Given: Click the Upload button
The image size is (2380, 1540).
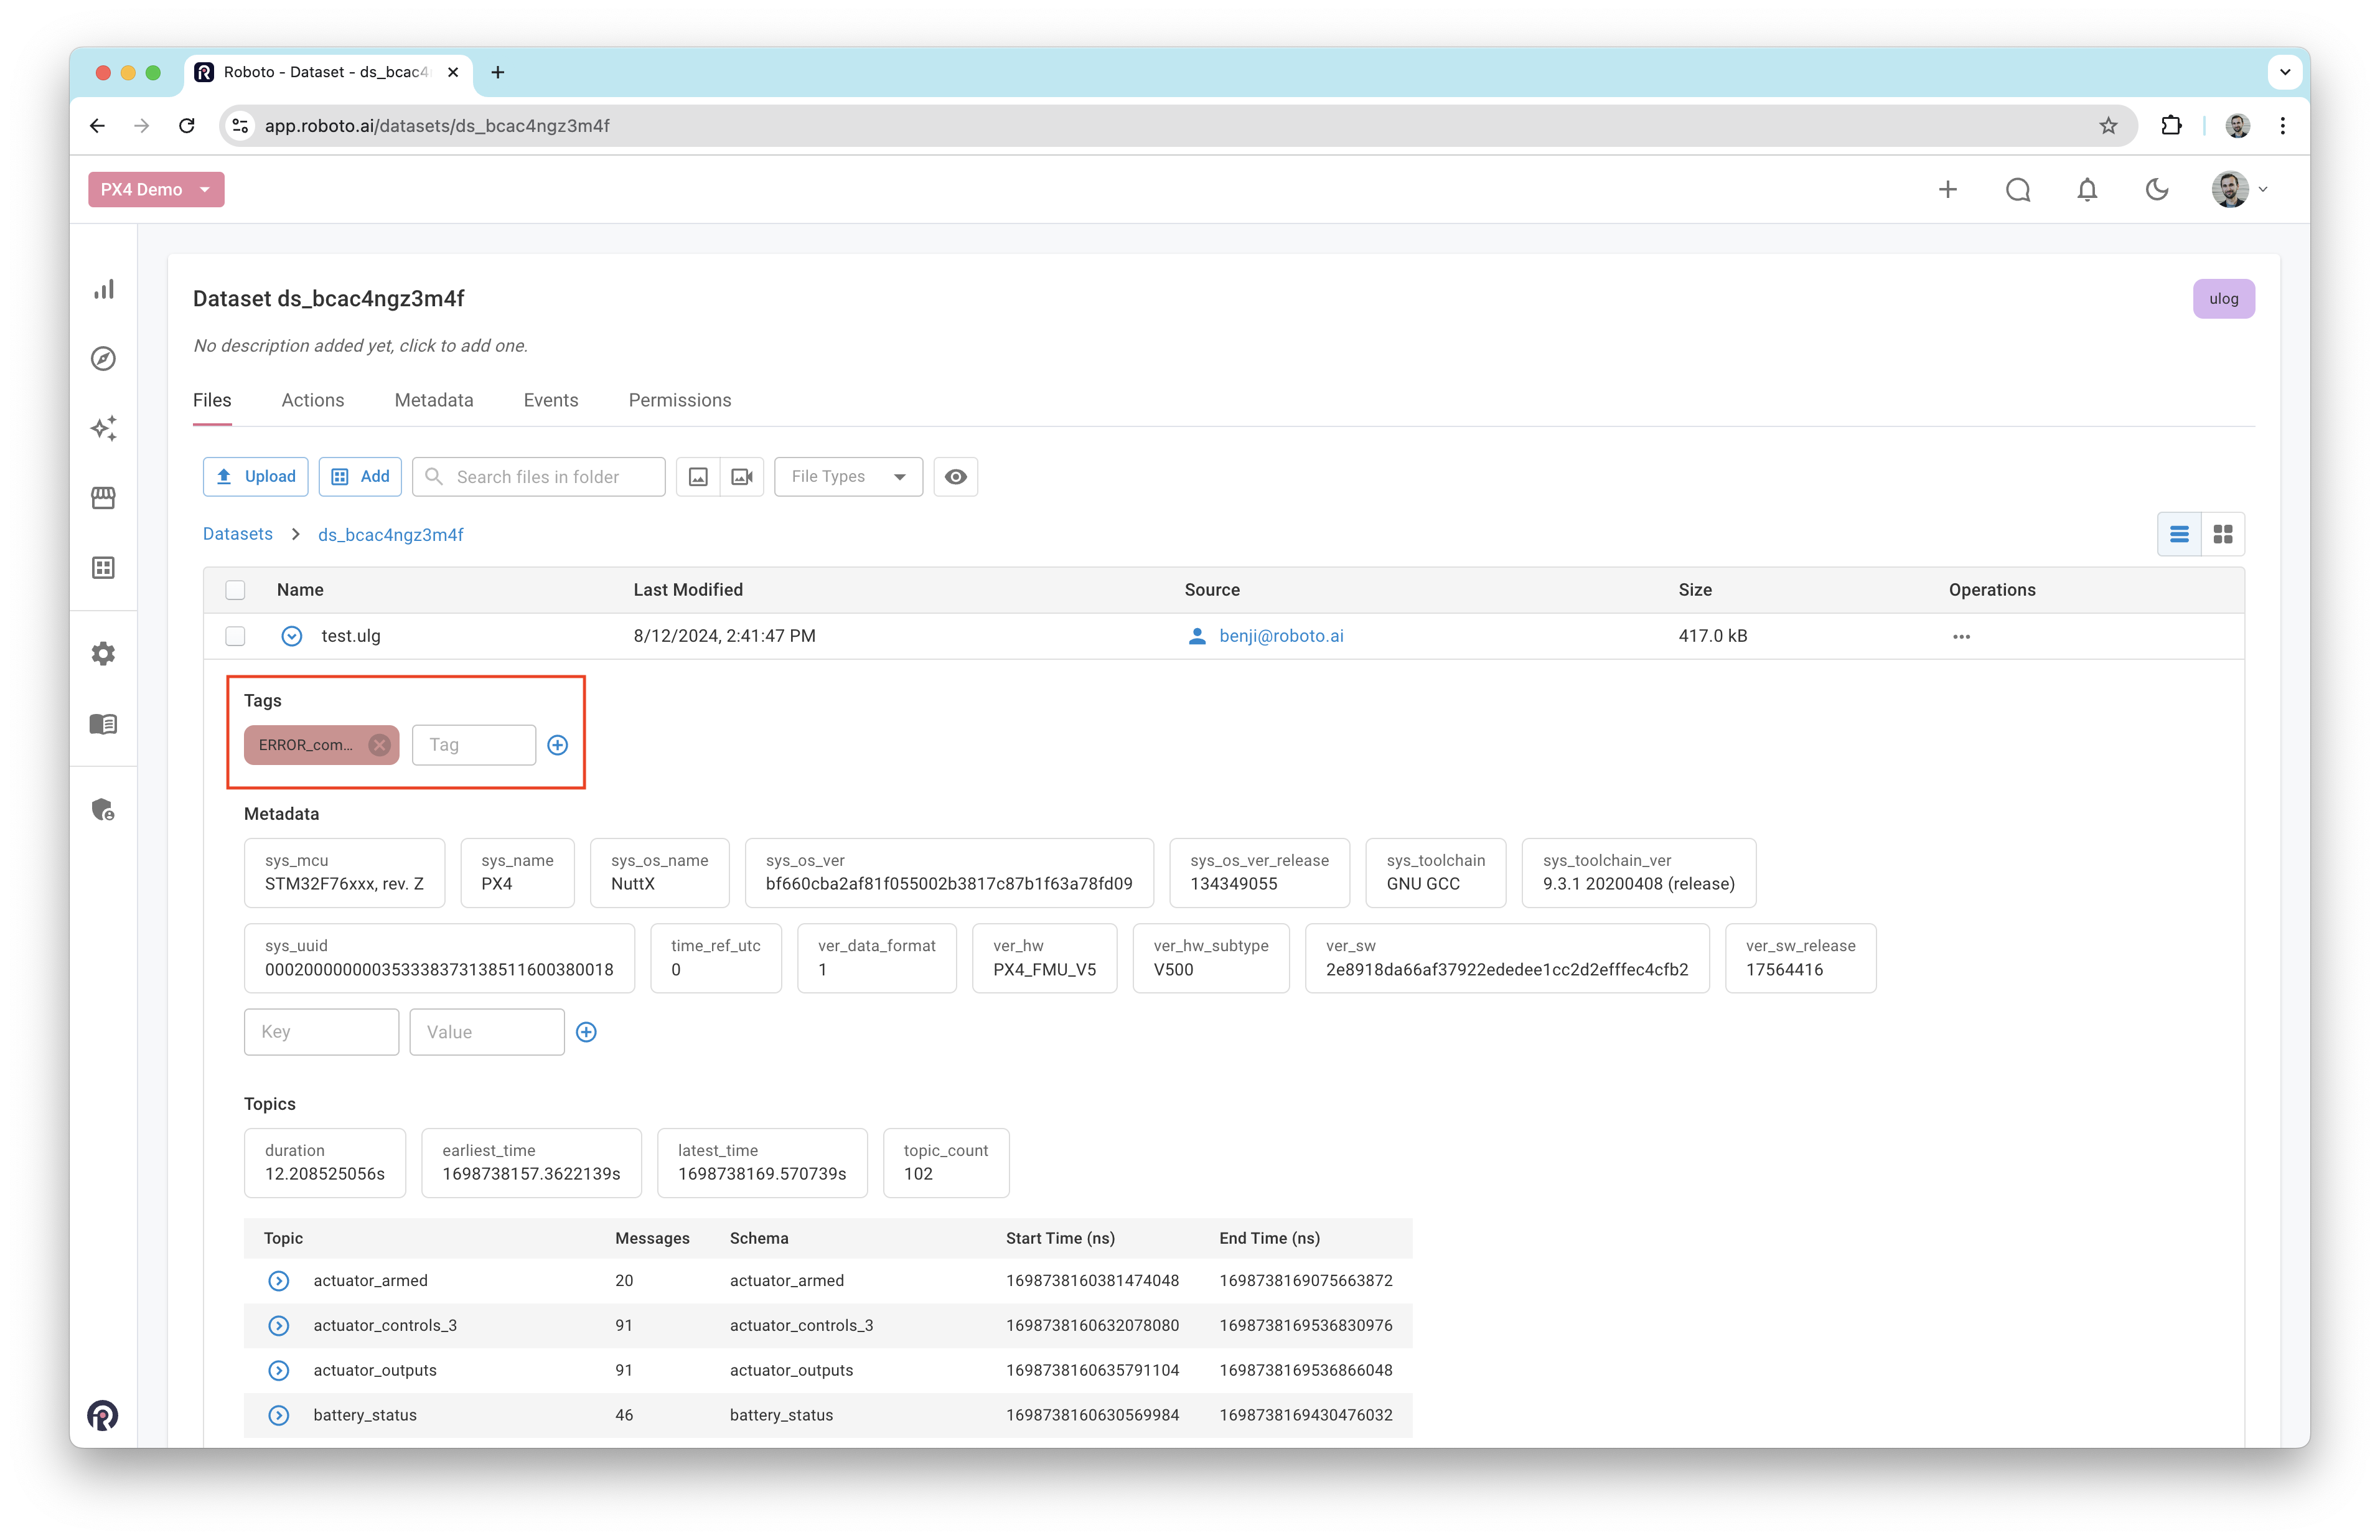Looking at the screenshot, I should point(256,477).
